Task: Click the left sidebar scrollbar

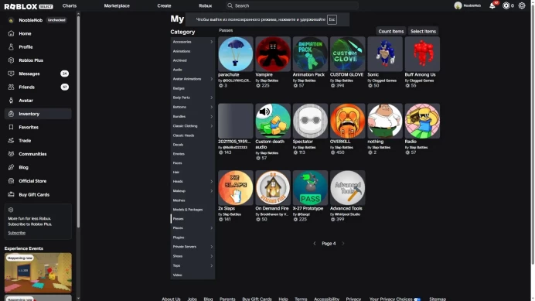Action: click(78, 121)
